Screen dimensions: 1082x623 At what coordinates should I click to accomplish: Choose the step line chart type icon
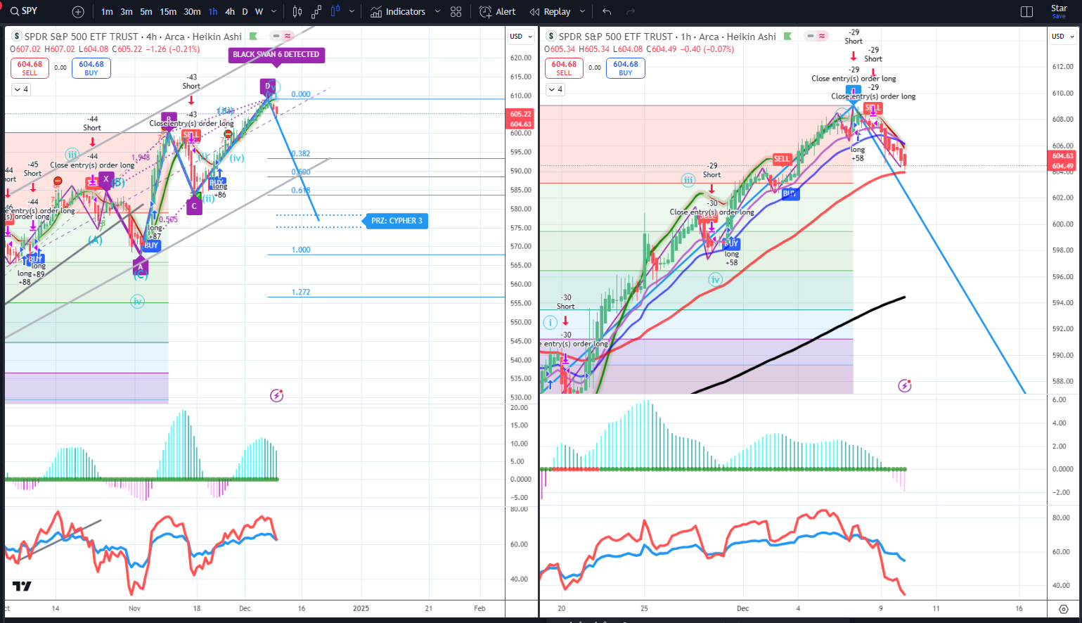click(x=316, y=12)
